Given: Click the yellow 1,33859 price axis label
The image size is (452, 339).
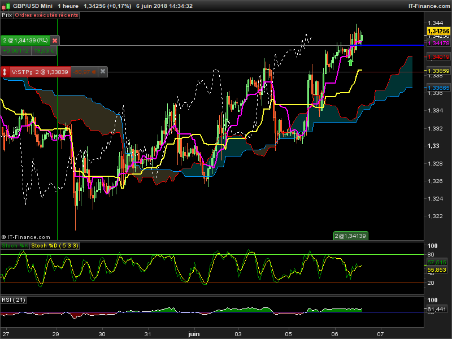Looking at the screenshot, I should coord(438,71).
